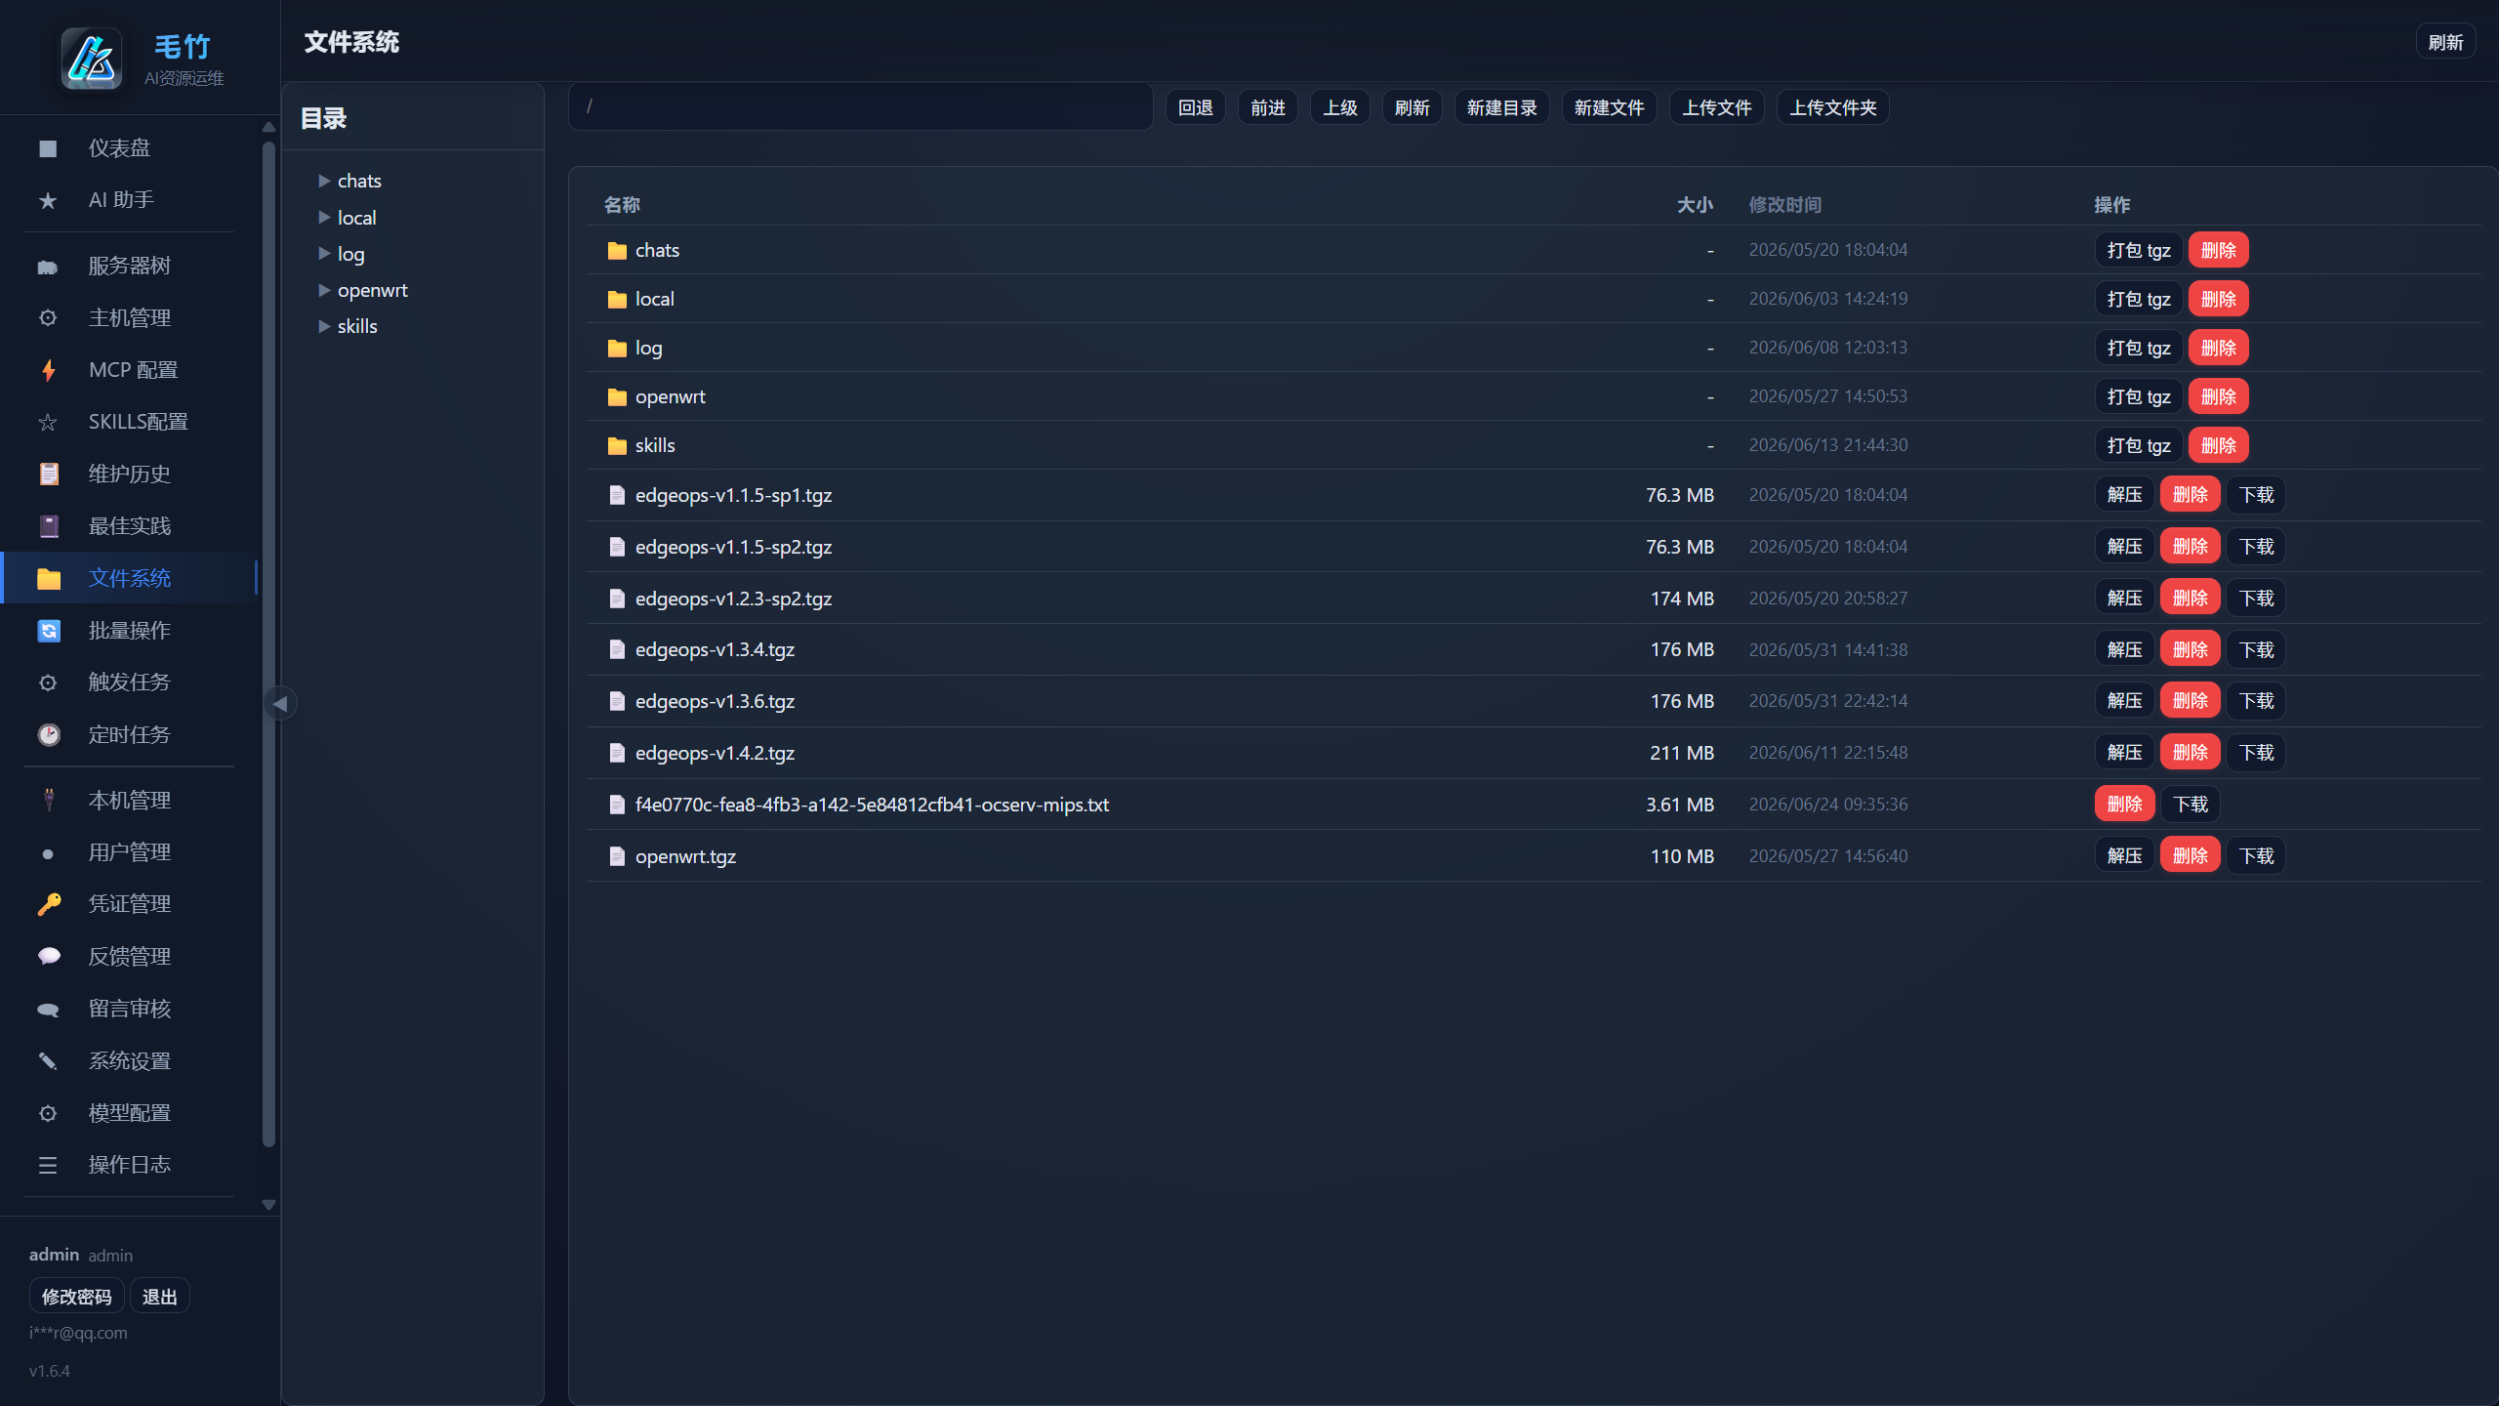2499x1406 pixels.
Task: Click the 上传文件 button
Action: pyautogui.click(x=1717, y=107)
